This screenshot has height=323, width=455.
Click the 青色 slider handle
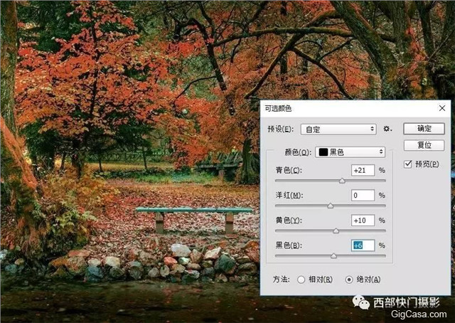[x=342, y=181]
